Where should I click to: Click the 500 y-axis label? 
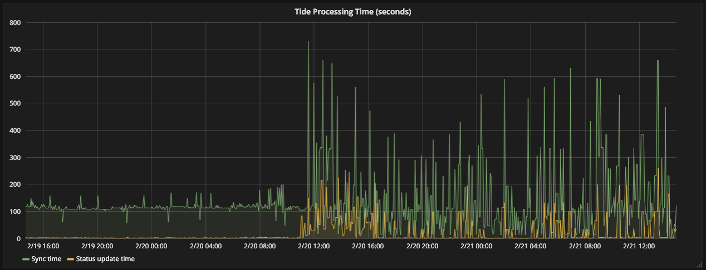coord(15,104)
